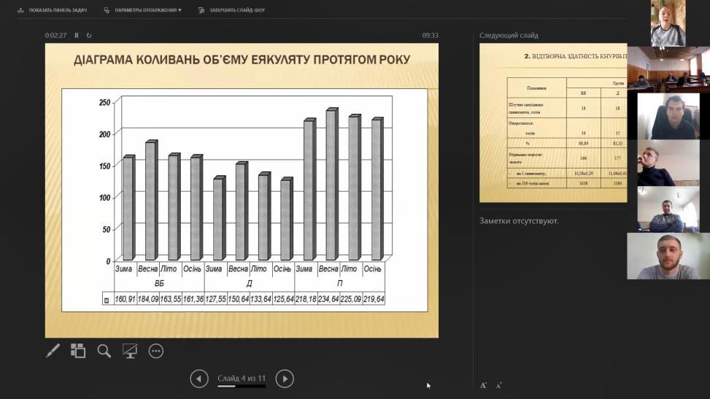This screenshot has height=399, width=710.
Task: Select the top speaker video tile
Action: 668,23
